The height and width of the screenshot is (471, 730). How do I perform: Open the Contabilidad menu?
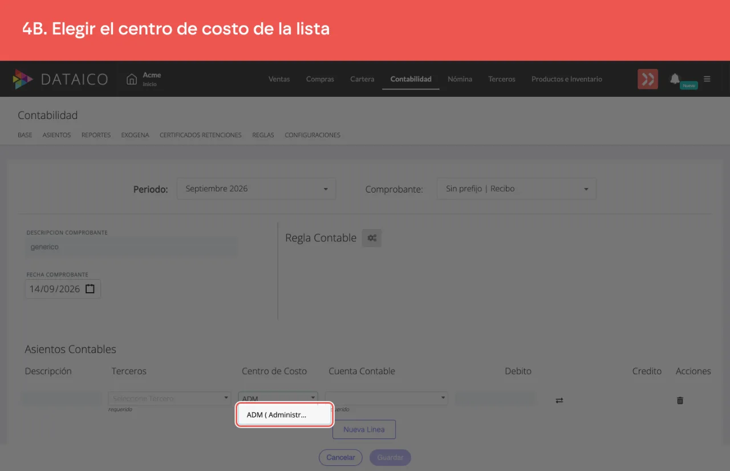[411, 79]
